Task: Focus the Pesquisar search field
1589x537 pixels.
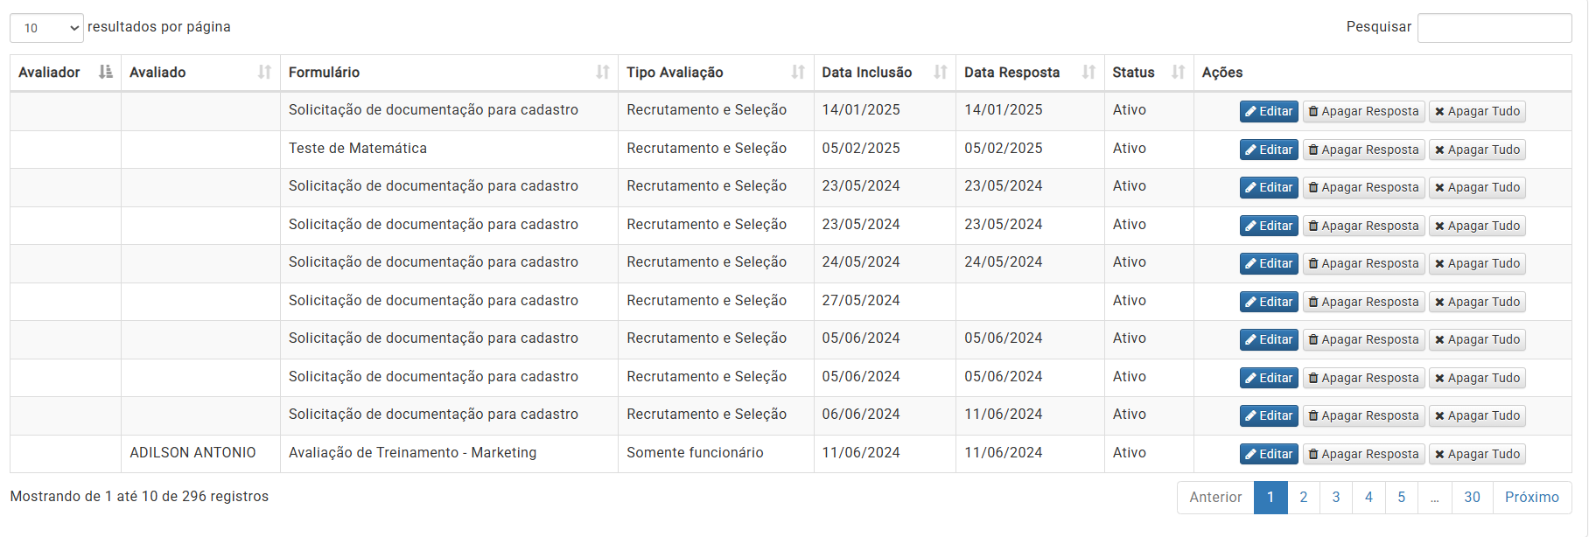Action: (1494, 28)
